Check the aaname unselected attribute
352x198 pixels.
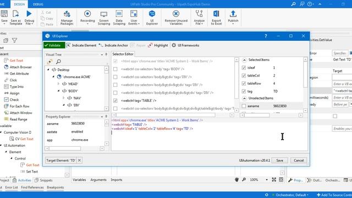244,106
